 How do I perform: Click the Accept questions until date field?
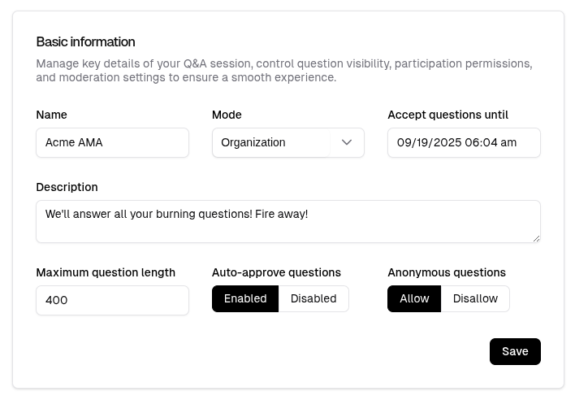coord(463,142)
